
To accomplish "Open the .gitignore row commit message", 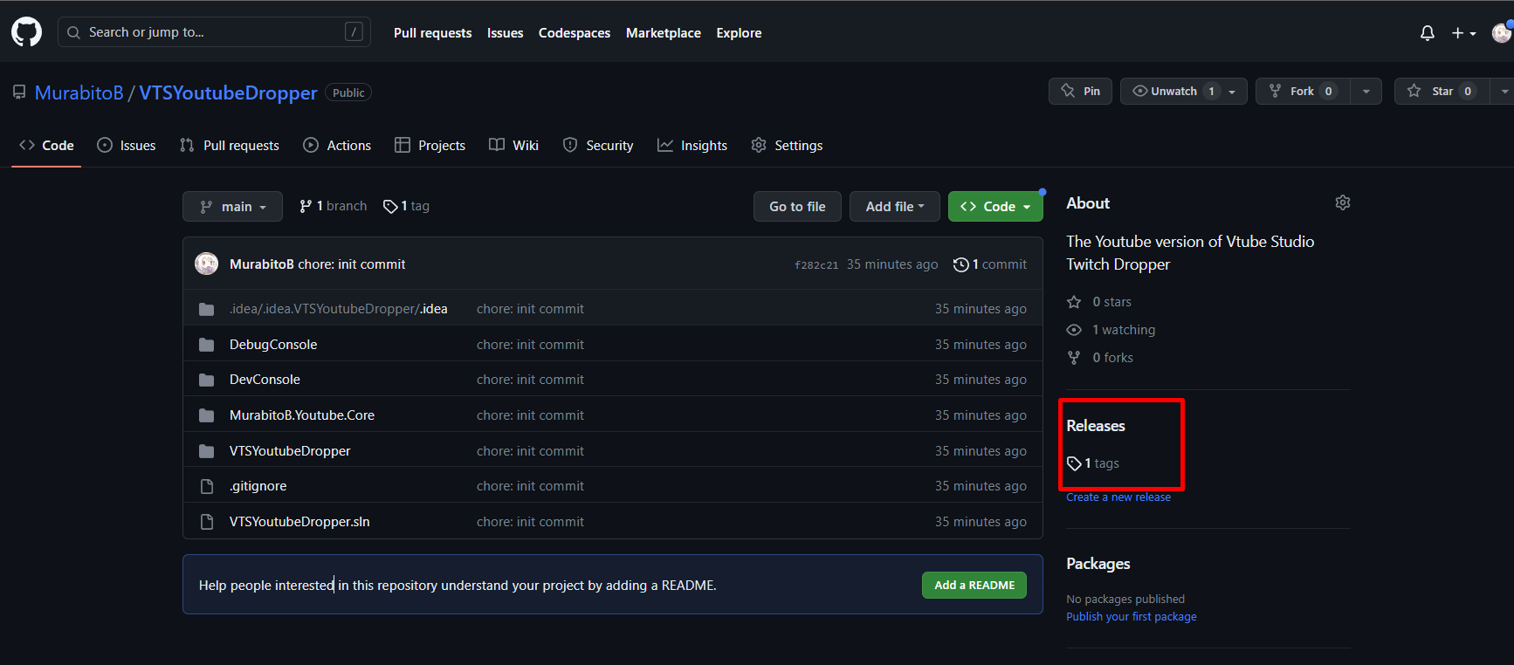I will click(x=530, y=486).
